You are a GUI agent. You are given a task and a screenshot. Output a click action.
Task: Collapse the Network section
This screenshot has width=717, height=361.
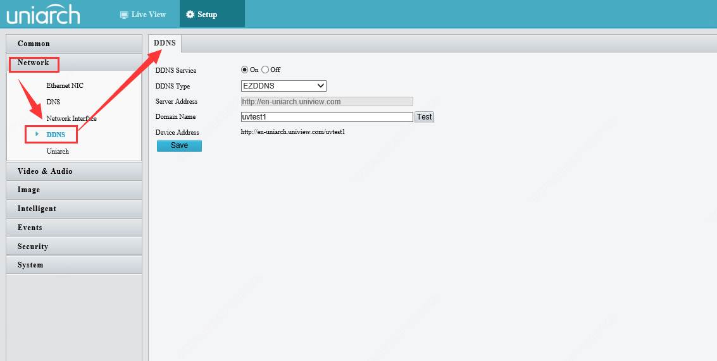pyautogui.click(x=74, y=63)
